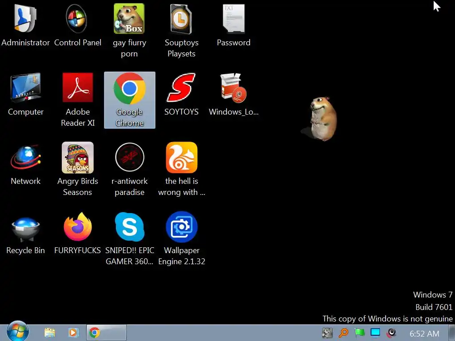Select the hamster Box icon on desktop

129,19
